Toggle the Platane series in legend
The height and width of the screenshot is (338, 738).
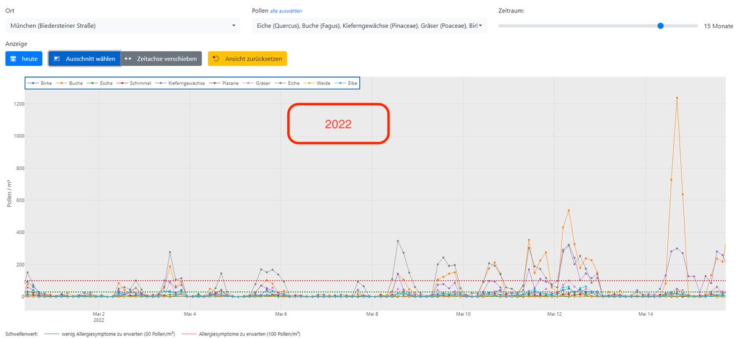[225, 82]
